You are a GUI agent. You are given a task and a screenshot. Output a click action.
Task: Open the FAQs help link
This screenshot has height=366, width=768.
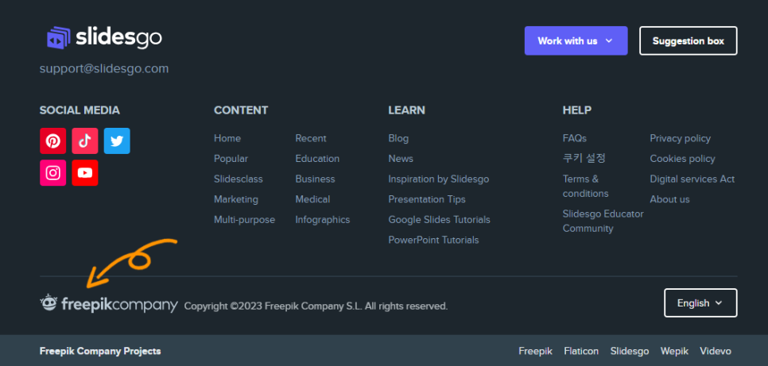[575, 138]
